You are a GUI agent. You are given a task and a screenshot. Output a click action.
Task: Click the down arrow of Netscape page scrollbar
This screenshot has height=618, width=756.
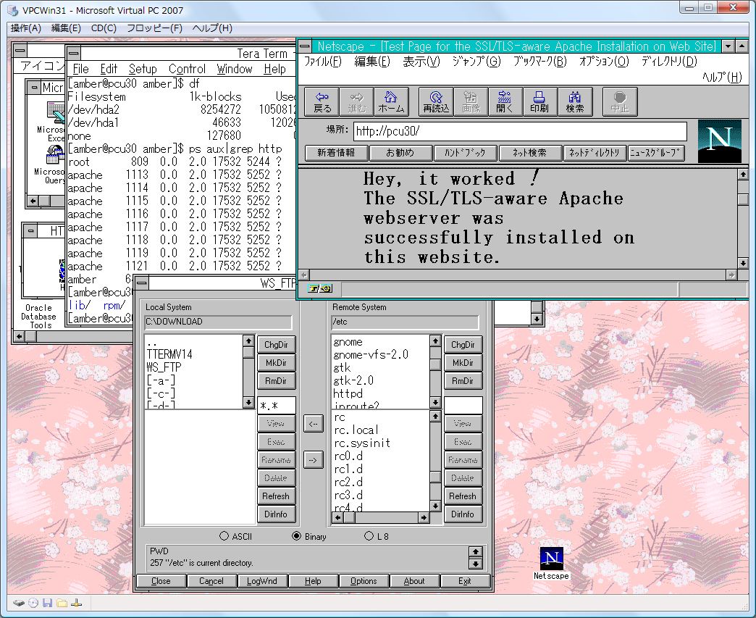point(743,264)
